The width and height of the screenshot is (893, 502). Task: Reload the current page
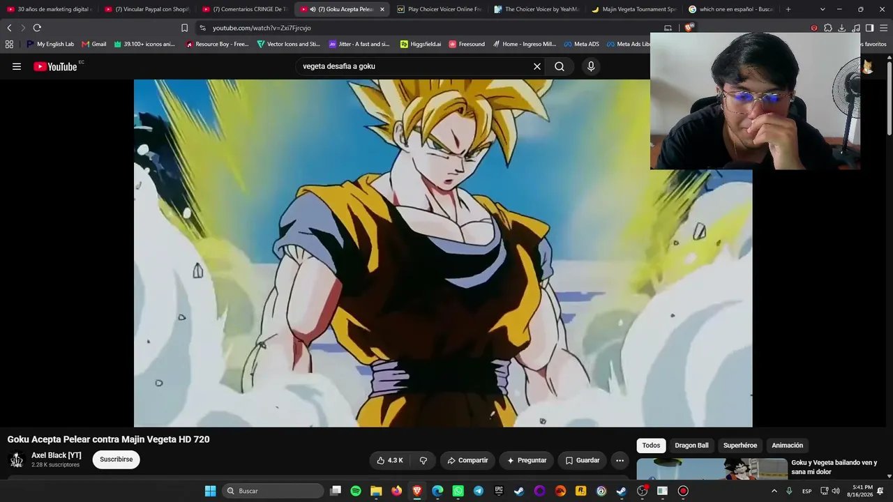(37, 28)
